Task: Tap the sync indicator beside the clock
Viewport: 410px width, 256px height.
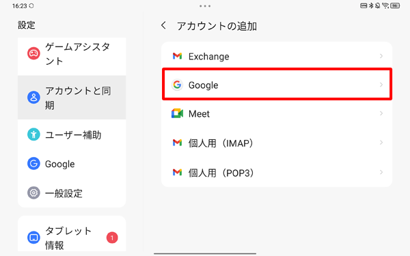Action: [31, 5]
